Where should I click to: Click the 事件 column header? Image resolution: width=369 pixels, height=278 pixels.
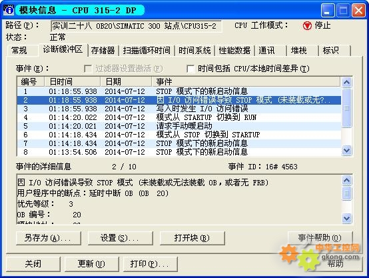[246, 82]
